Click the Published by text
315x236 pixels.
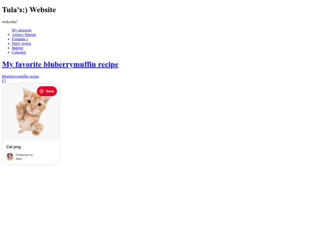tap(24, 155)
